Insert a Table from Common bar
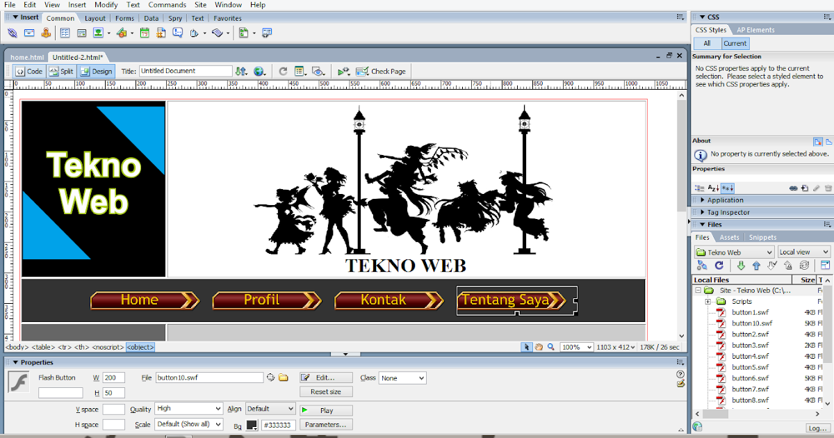The height and width of the screenshot is (438, 834). pyautogui.click(x=65, y=33)
